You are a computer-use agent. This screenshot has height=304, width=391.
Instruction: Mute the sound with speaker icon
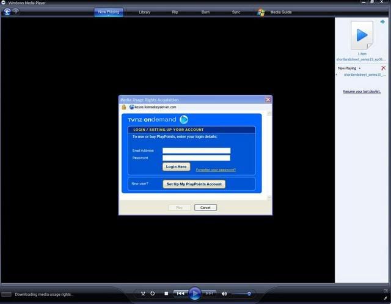coord(224,294)
